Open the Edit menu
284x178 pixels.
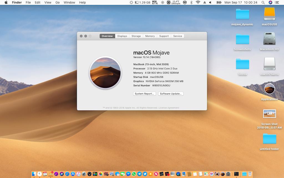pyautogui.click(x=37, y=2)
